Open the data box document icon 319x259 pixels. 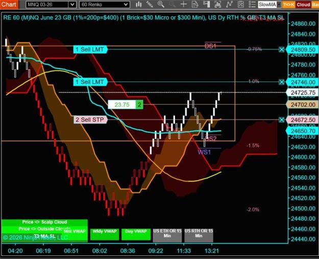pos(195,5)
